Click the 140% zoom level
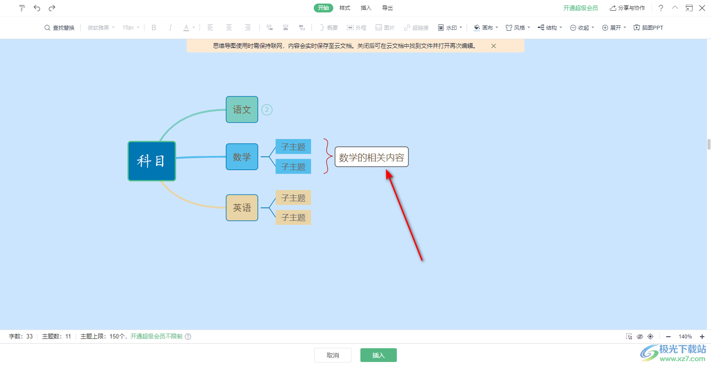The image size is (711, 366). coord(685,337)
